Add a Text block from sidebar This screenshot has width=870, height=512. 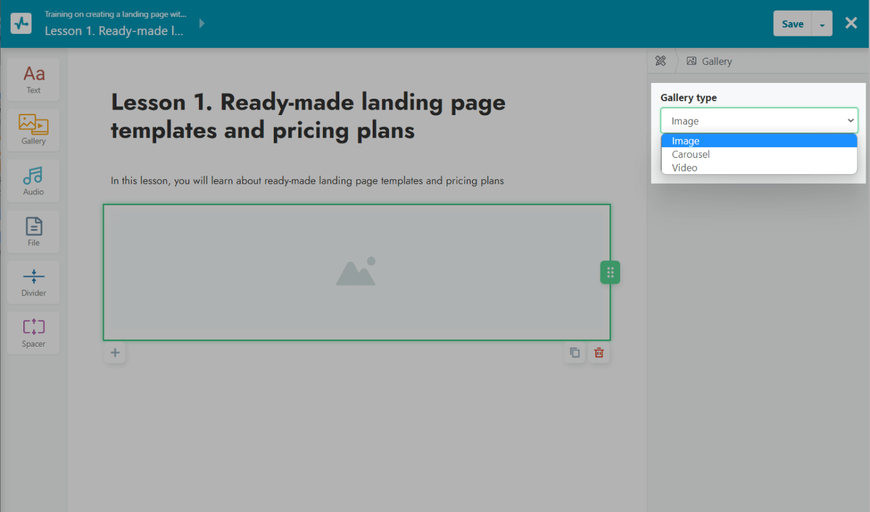coord(33,79)
